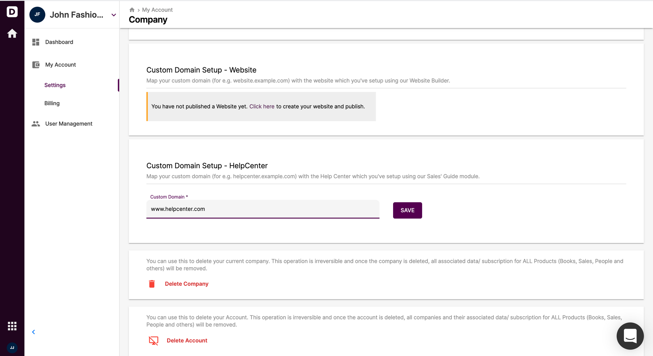Screen dimensions: 653x356
Task: Open Settings submenu item
Action: 55,85
